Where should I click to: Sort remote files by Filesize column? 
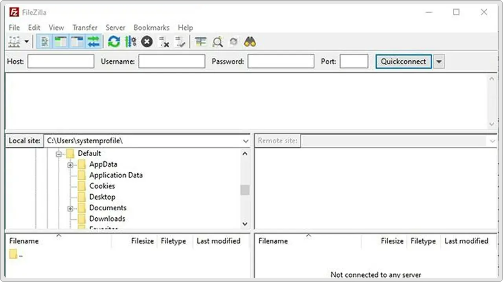point(392,241)
